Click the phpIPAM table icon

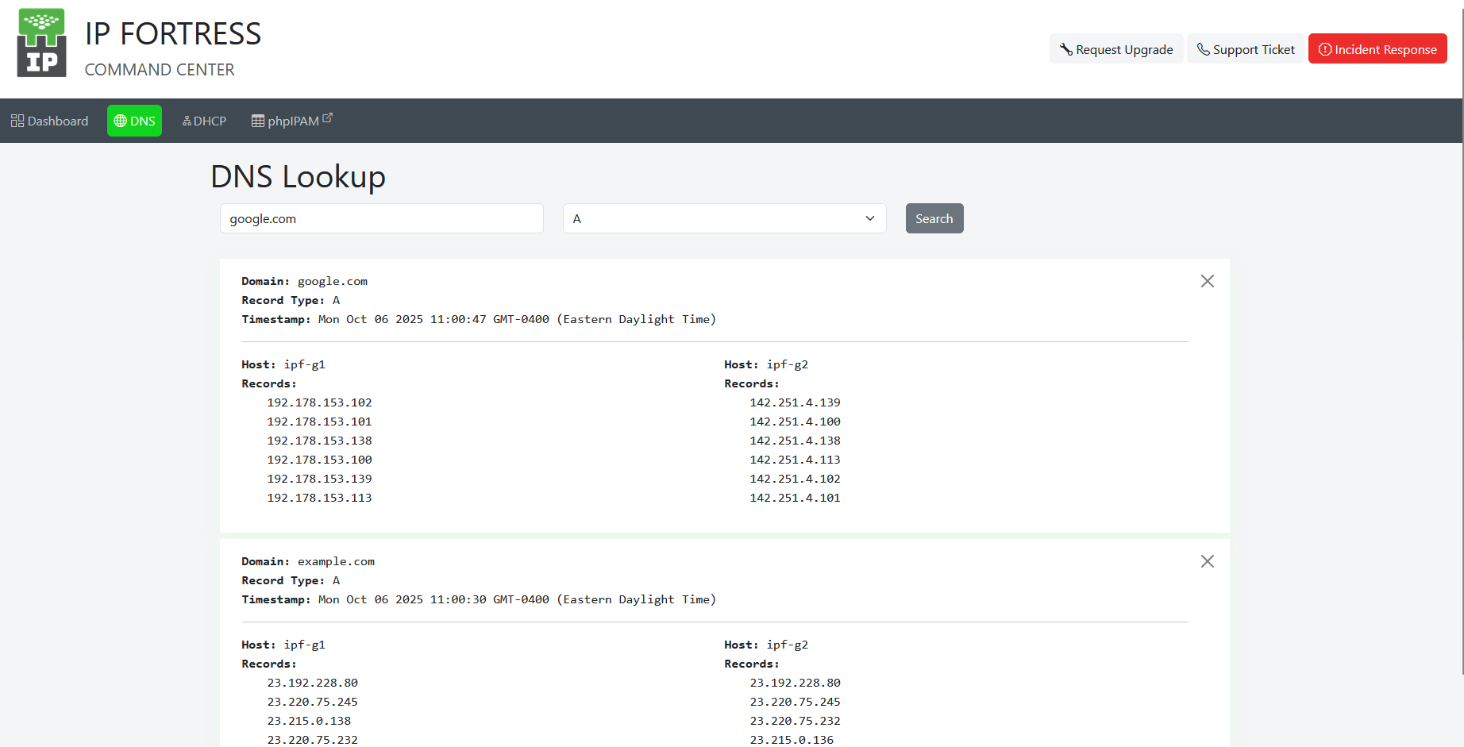258,121
